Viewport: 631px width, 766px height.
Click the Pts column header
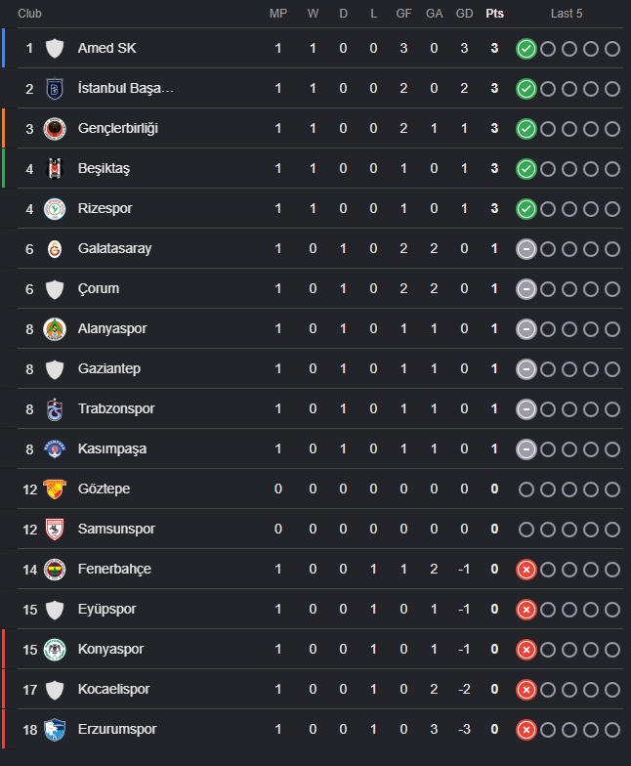494,14
